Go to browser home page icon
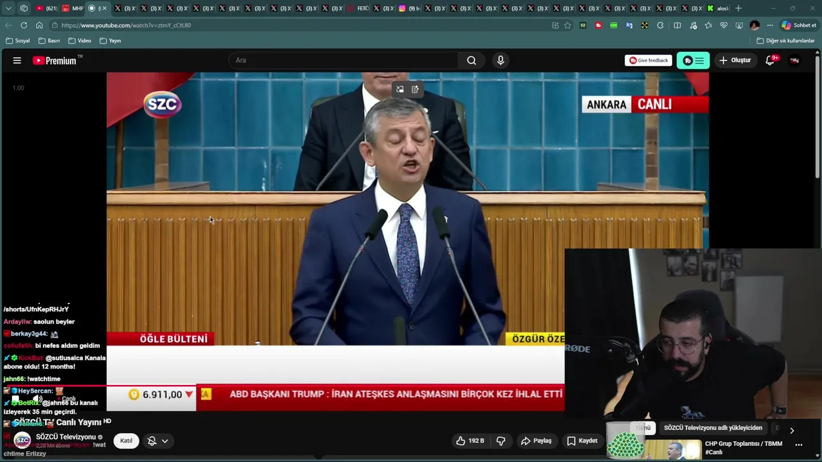The width and height of the screenshot is (822, 462). click(39, 25)
